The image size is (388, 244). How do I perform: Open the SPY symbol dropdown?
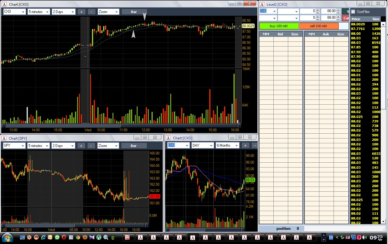(14, 146)
